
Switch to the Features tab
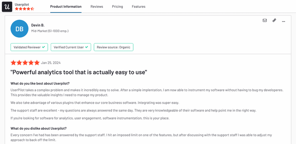coord(138,7)
